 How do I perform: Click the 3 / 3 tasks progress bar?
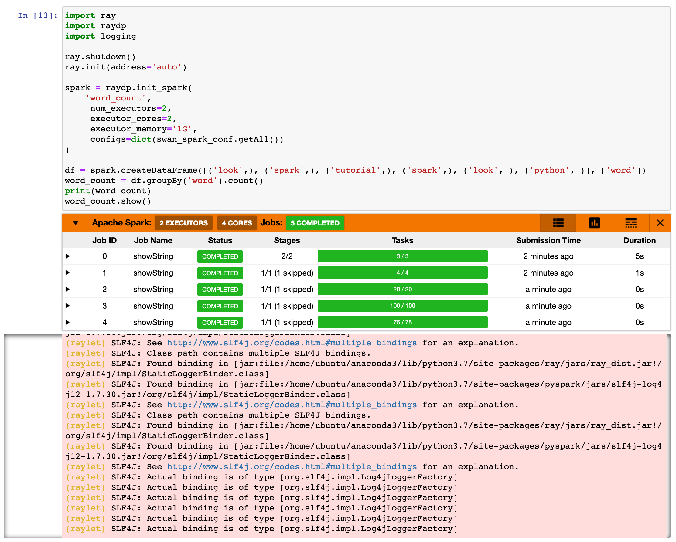pos(402,256)
